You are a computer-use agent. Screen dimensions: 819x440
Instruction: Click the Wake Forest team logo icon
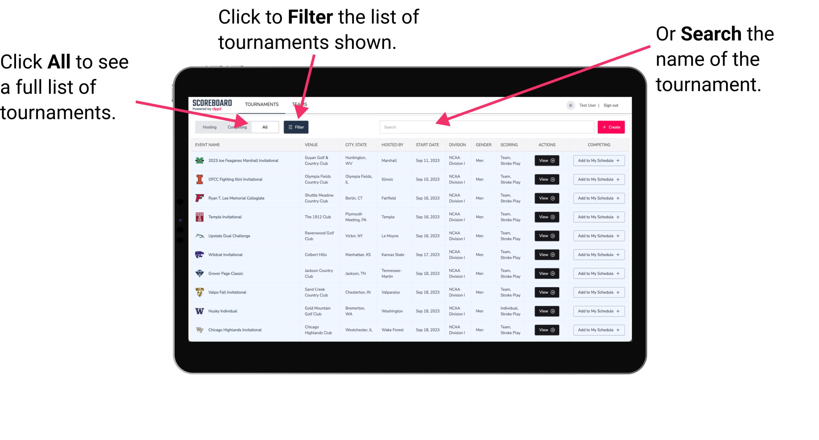(200, 329)
